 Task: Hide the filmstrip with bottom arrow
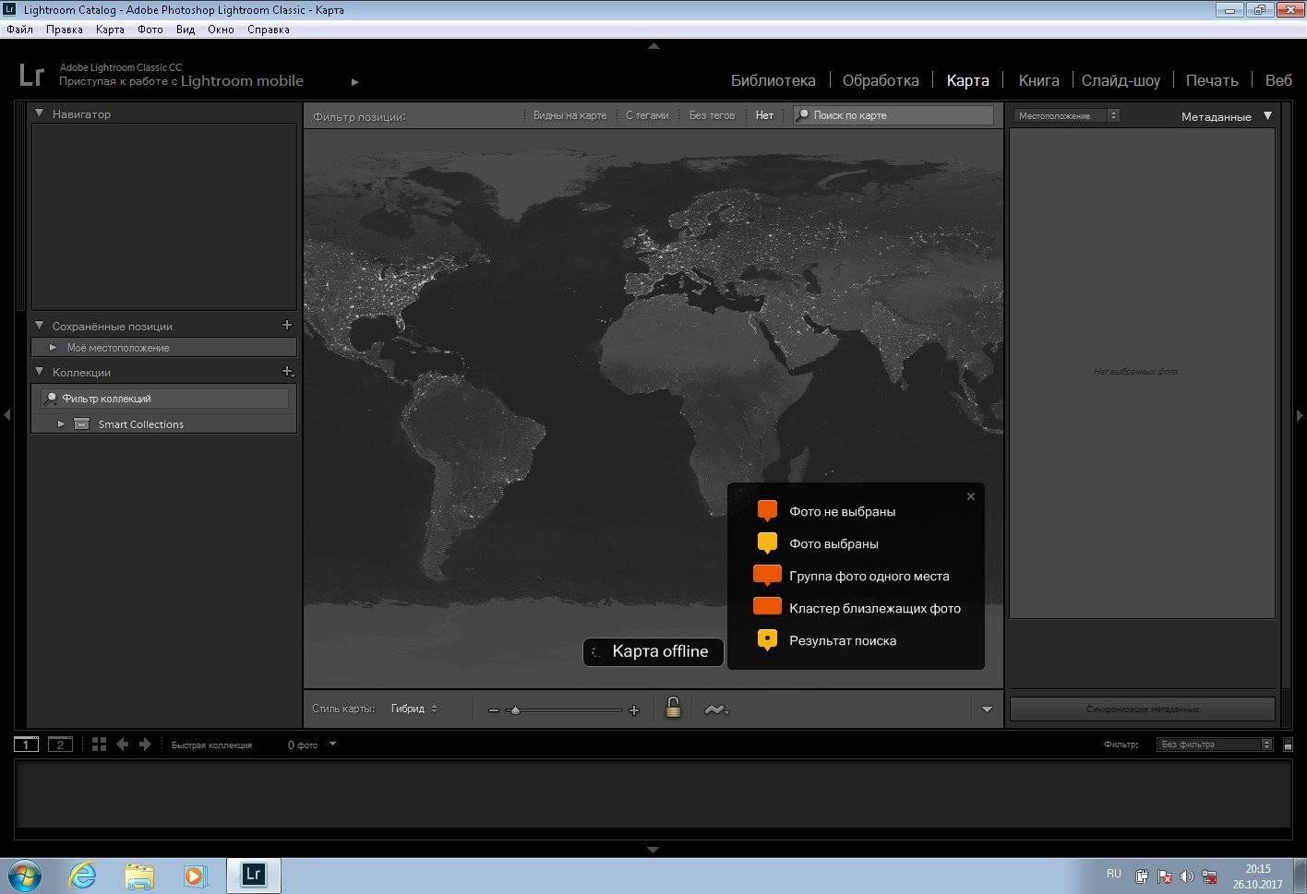(653, 850)
